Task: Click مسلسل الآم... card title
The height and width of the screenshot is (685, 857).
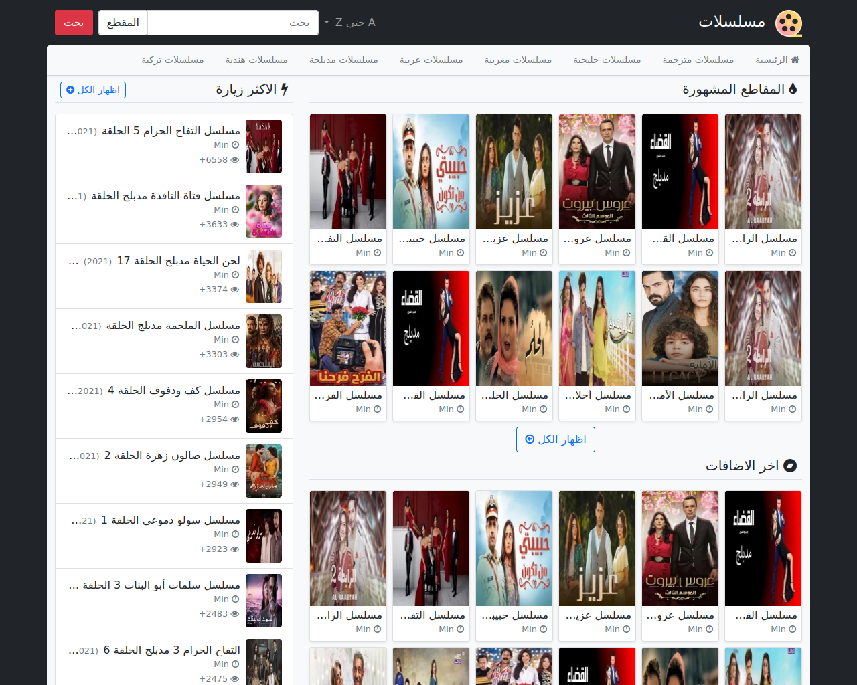Action: (x=680, y=395)
